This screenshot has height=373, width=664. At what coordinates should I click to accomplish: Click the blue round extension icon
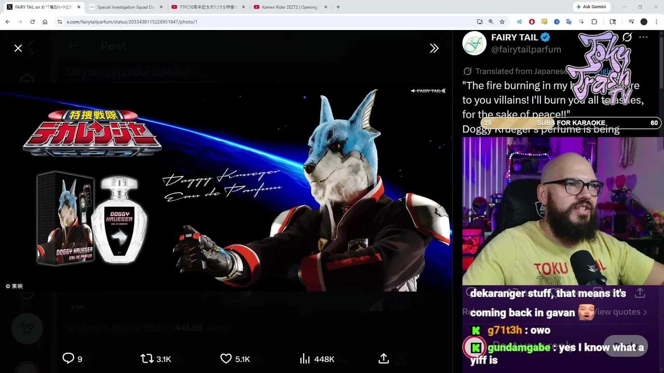pos(557,22)
